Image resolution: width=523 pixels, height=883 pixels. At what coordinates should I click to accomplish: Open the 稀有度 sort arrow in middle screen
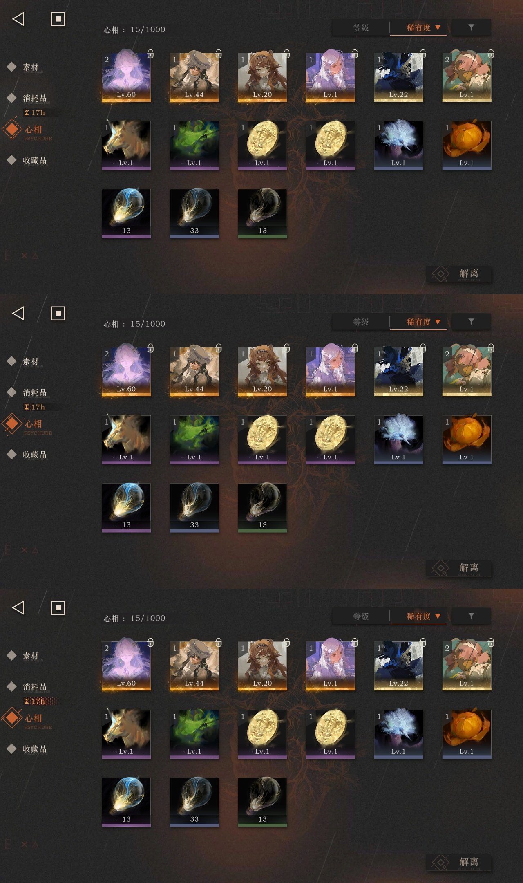(438, 322)
